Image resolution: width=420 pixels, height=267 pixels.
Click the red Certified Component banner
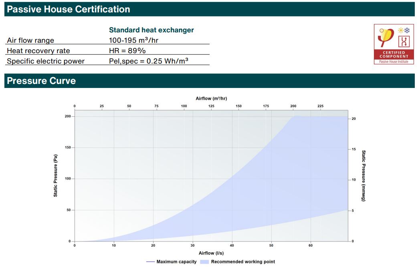[x=394, y=54]
